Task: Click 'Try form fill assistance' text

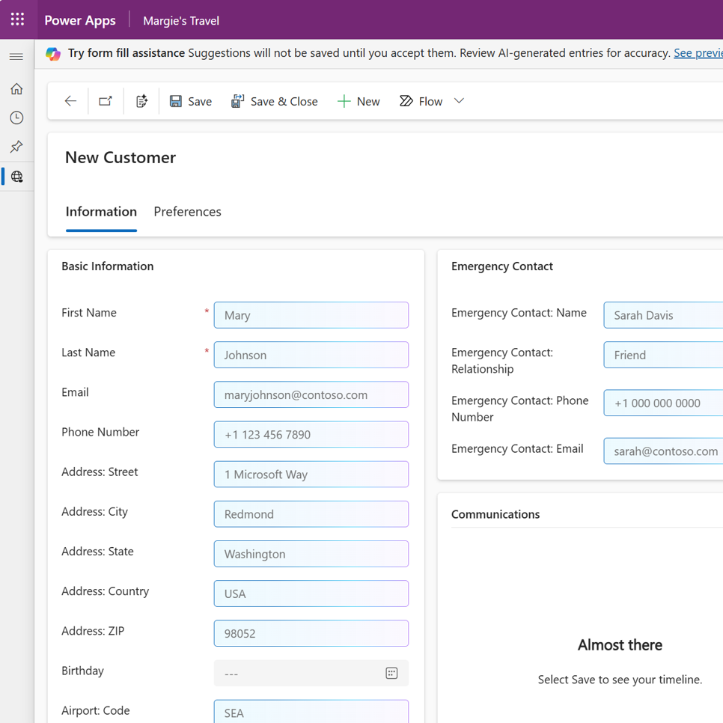Action: click(x=126, y=53)
